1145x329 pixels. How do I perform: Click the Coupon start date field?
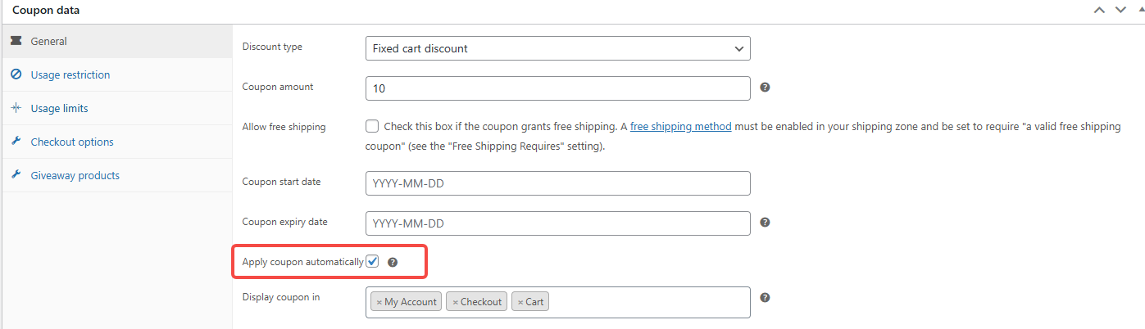(x=557, y=183)
